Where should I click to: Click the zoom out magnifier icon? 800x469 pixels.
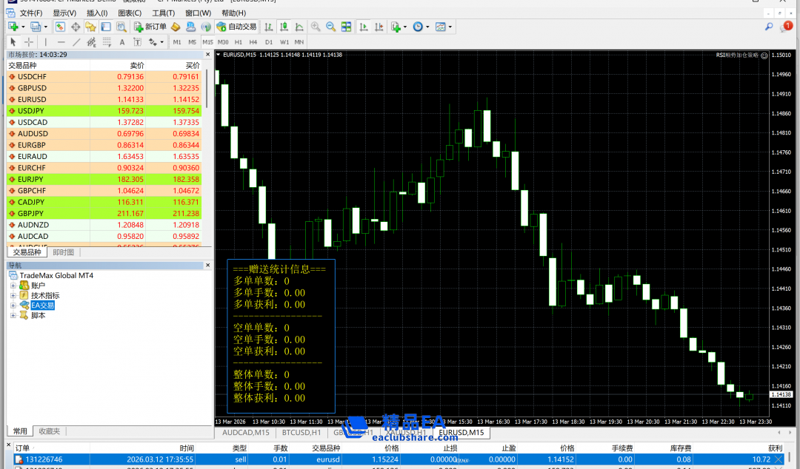tap(330, 27)
